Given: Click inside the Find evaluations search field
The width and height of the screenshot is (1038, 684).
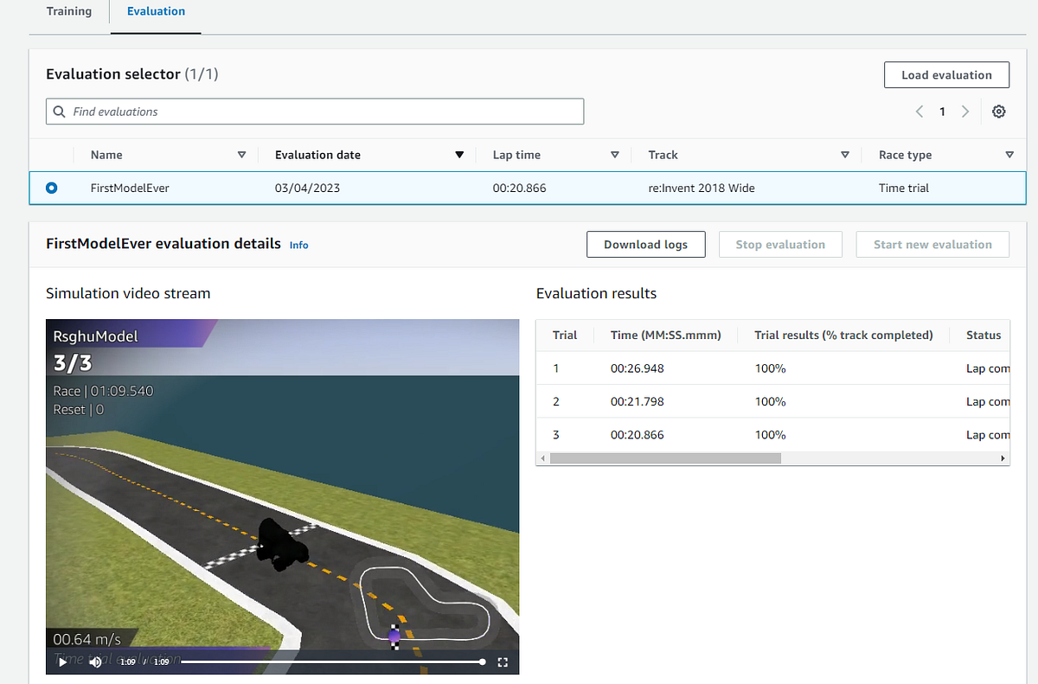Looking at the screenshot, I should (x=259, y=112).
